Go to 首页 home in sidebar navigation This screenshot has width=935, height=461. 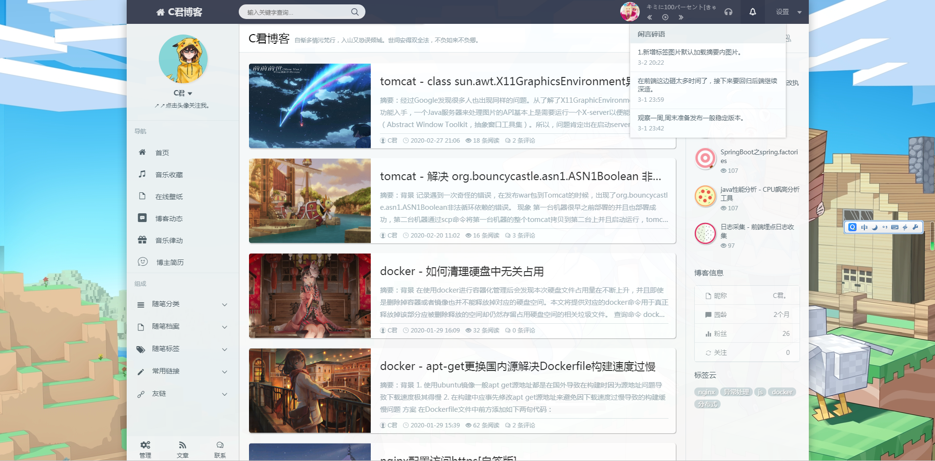[161, 152]
